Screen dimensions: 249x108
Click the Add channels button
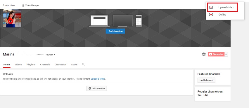coord(206,80)
